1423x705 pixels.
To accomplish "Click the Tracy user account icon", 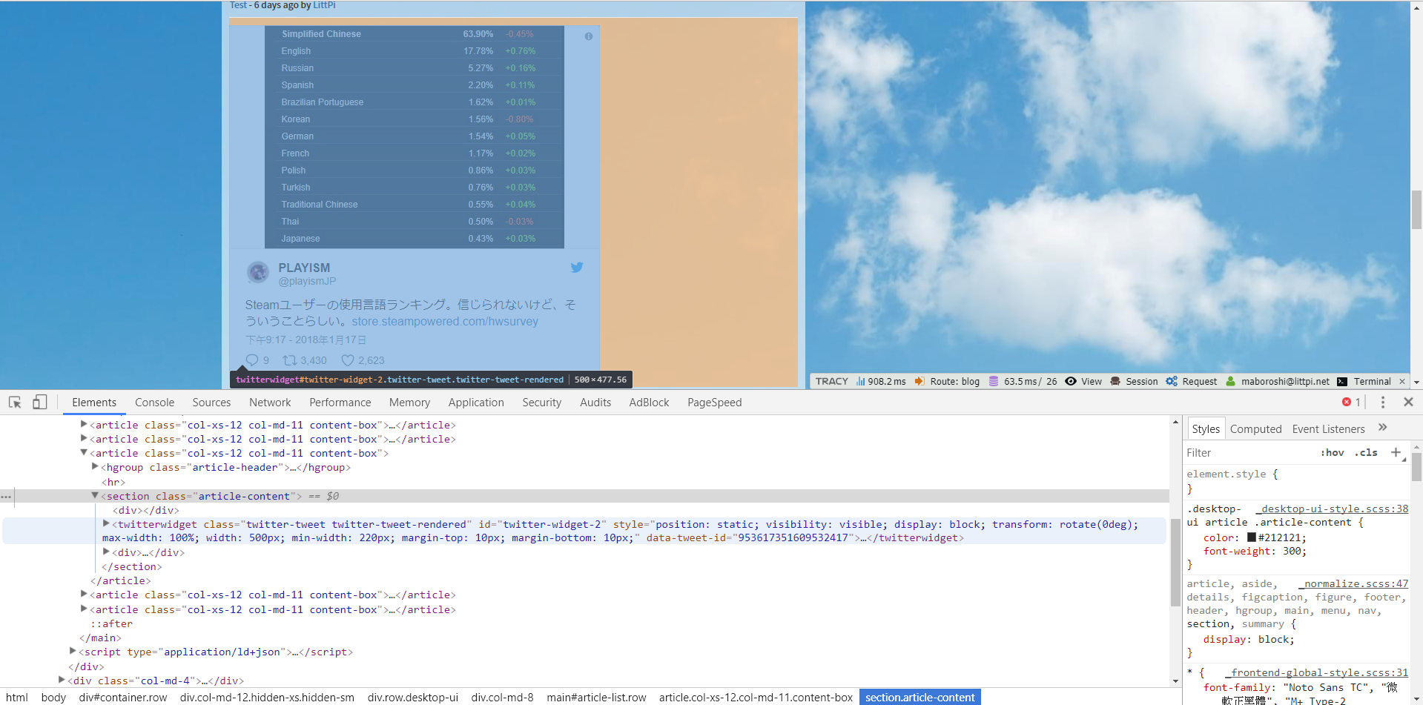I will [x=1231, y=381].
